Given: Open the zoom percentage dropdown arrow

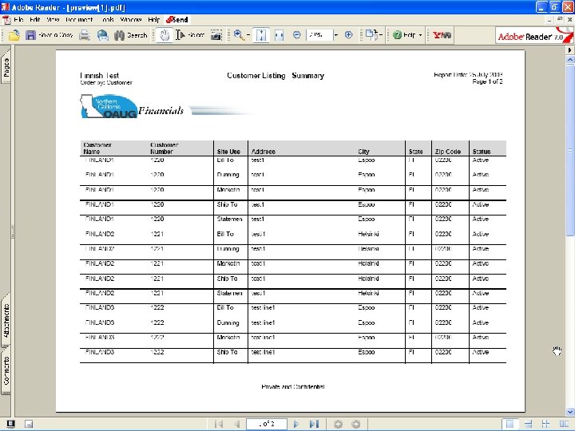Looking at the screenshot, I should [x=336, y=35].
